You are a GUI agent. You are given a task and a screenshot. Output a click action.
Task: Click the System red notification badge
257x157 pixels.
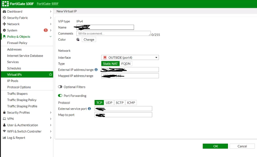[45, 30]
